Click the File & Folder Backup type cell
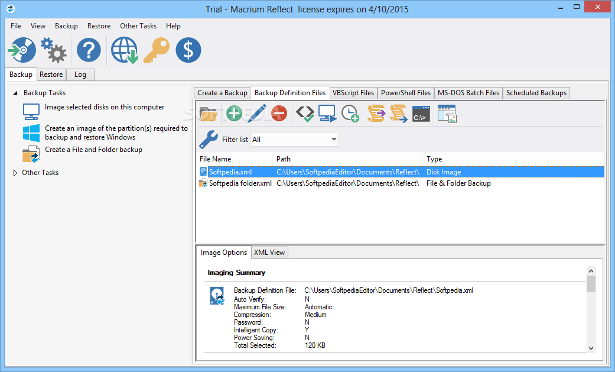Viewport: 615px width, 372px height. click(458, 183)
